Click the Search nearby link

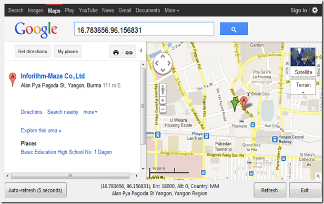(x=63, y=112)
